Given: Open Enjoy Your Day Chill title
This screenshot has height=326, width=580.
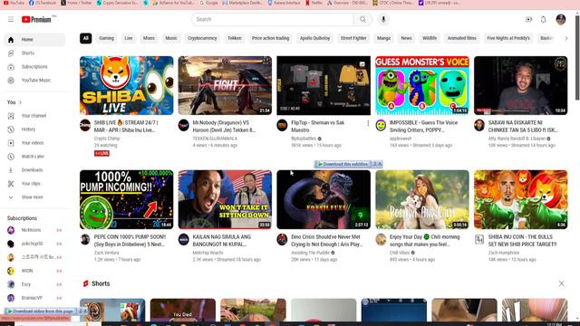Looking at the screenshot, I should coord(425,240).
